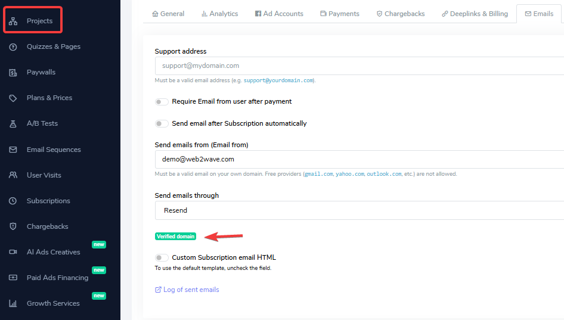The image size is (564, 320).
Task: Select the Paywalls icon in sidebar
Action: (x=13, y=72)
